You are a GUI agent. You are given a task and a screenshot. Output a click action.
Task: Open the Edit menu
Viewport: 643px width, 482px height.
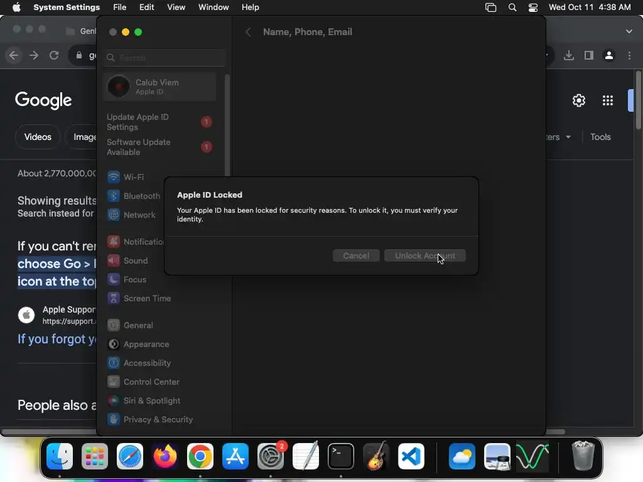(146, 8)
